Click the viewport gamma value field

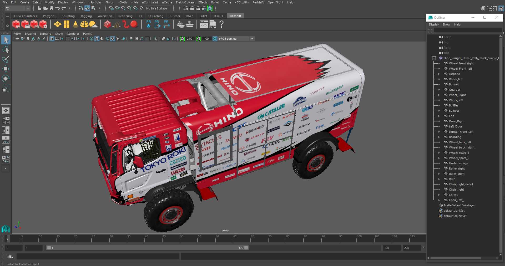206,39
